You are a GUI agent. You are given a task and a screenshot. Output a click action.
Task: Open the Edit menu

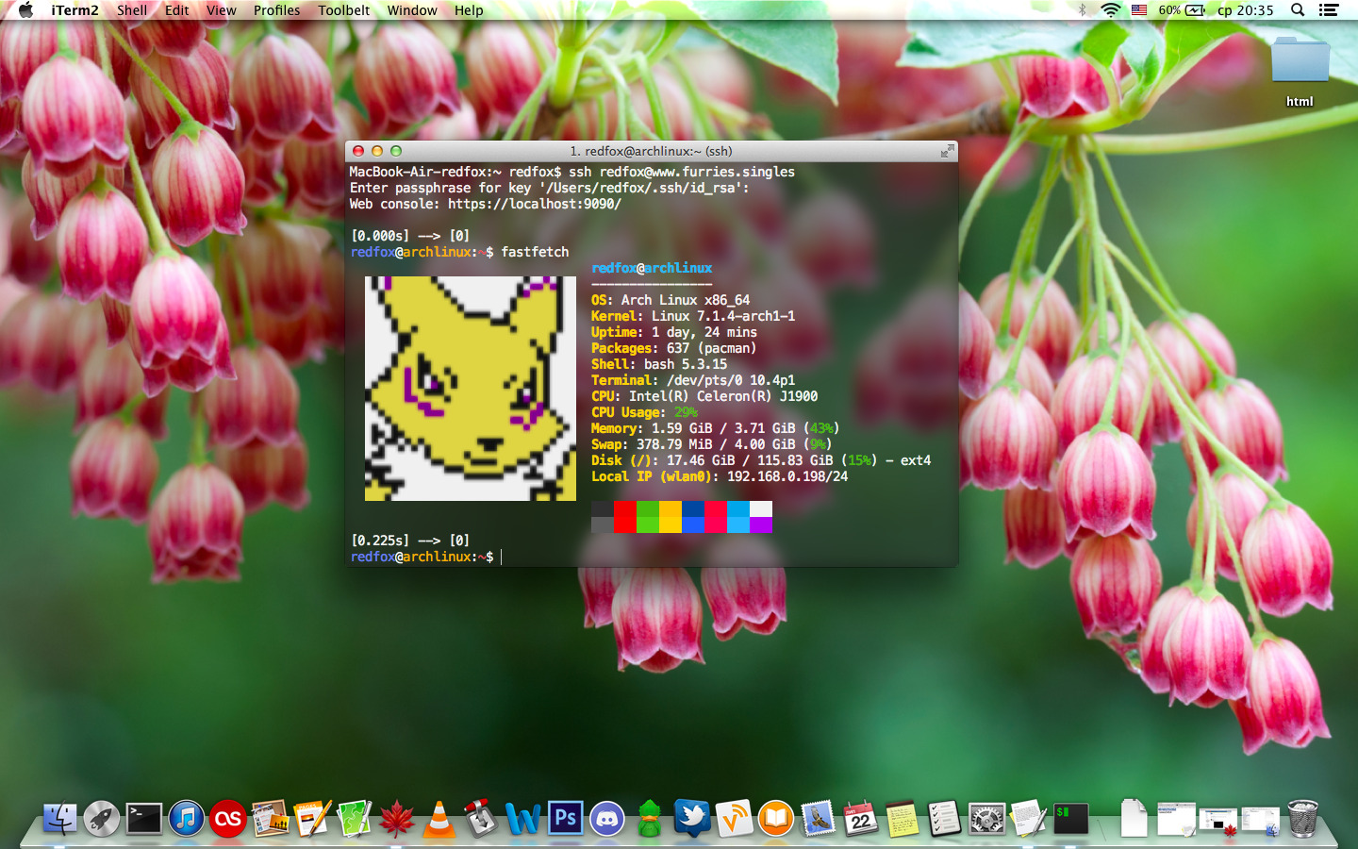[x=177, y=10]
